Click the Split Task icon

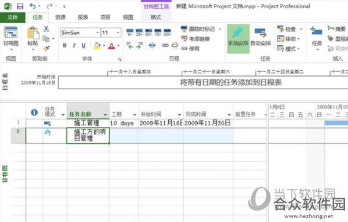[x=152, y=45]
